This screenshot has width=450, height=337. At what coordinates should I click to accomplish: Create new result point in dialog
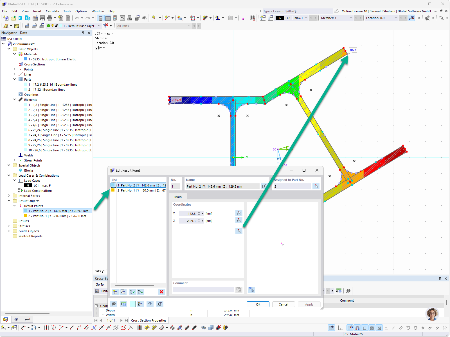point(115,292)
